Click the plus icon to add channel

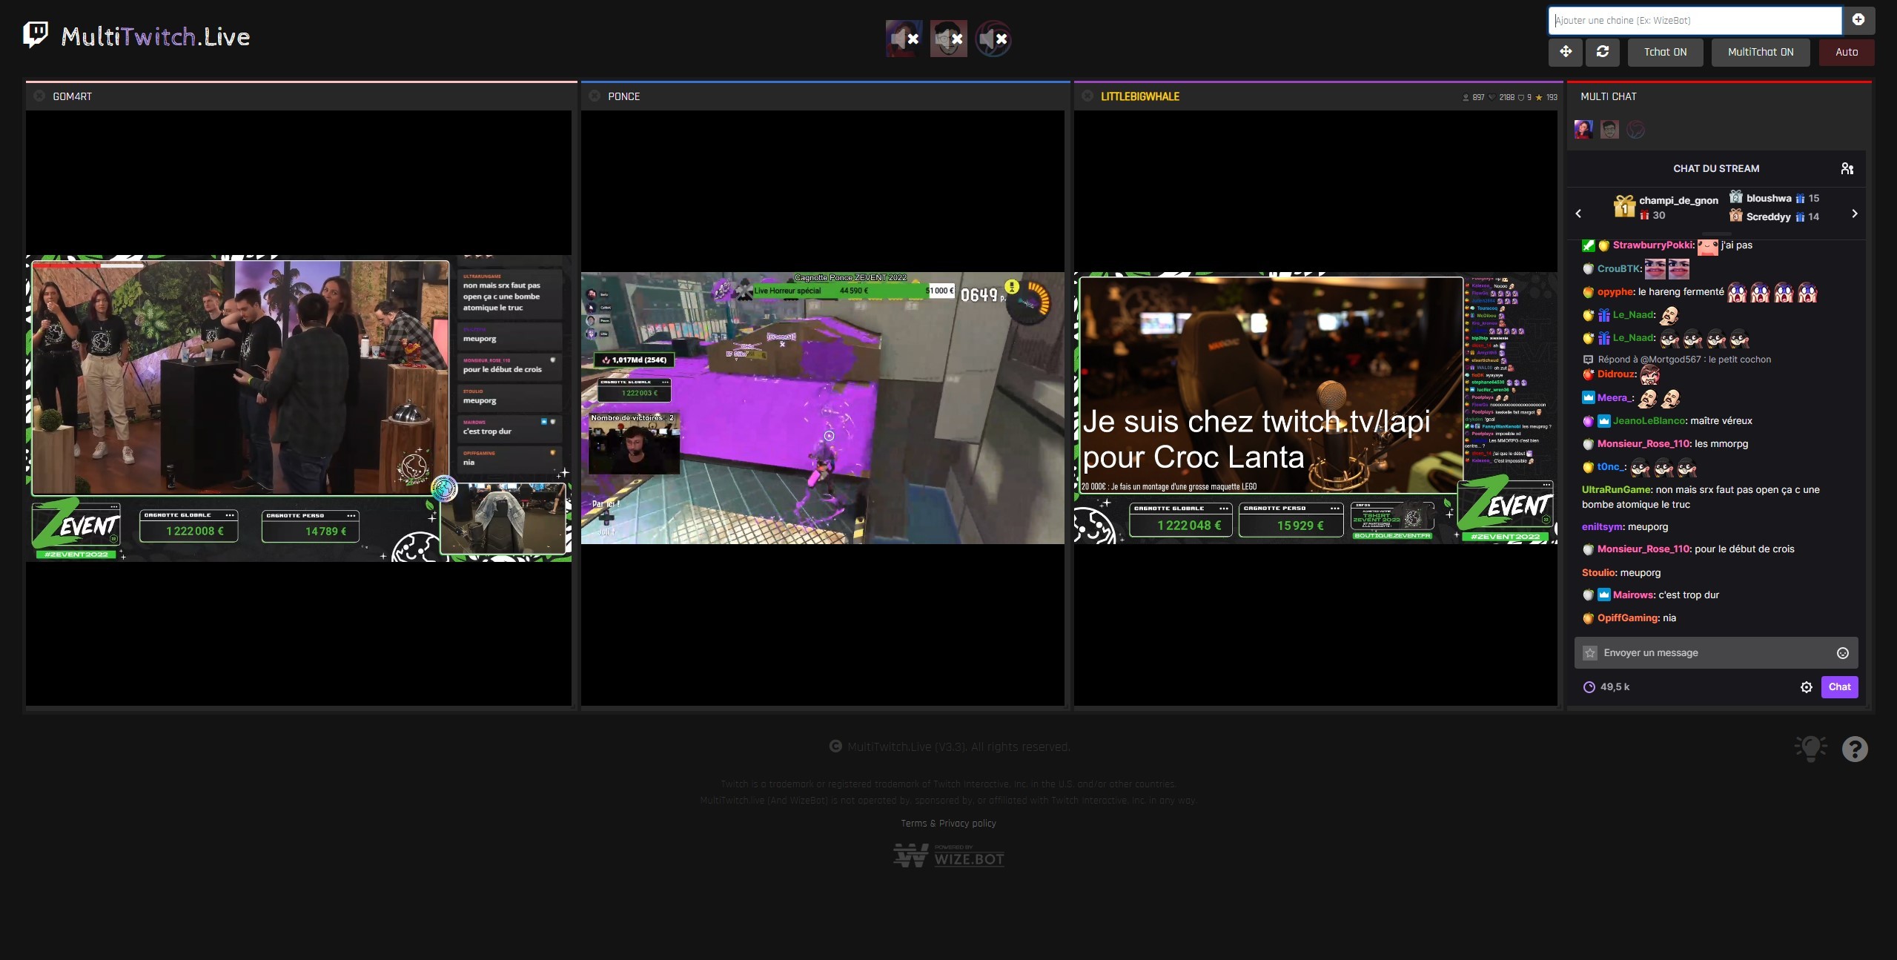[1858, 20]
